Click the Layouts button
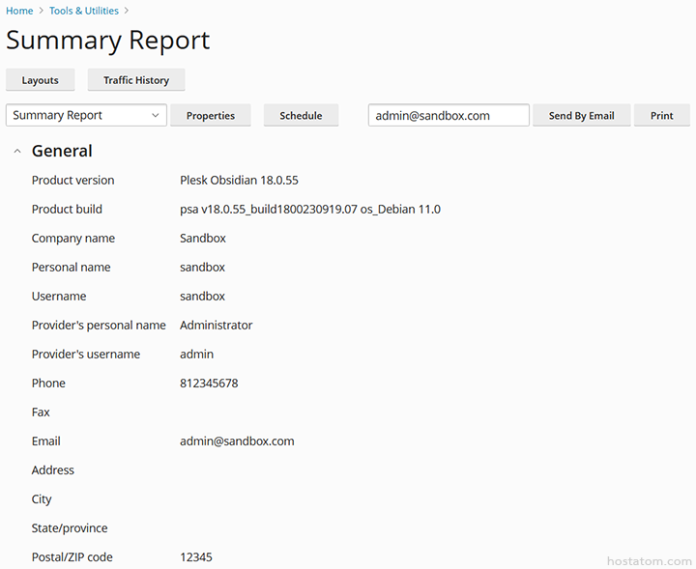This screenshot has width=696, height=569. 40,80
